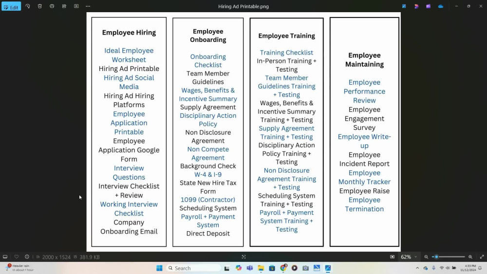Toggle the filmstrip icon in the status bar
Viewport: 487px width, 274px height.
[5, 257]
